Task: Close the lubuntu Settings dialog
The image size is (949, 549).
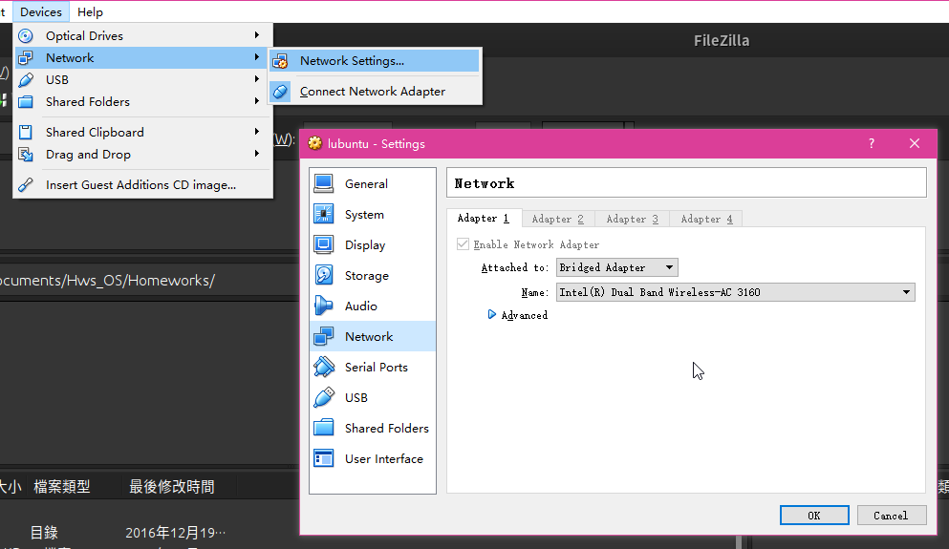Action: point(915,144)
